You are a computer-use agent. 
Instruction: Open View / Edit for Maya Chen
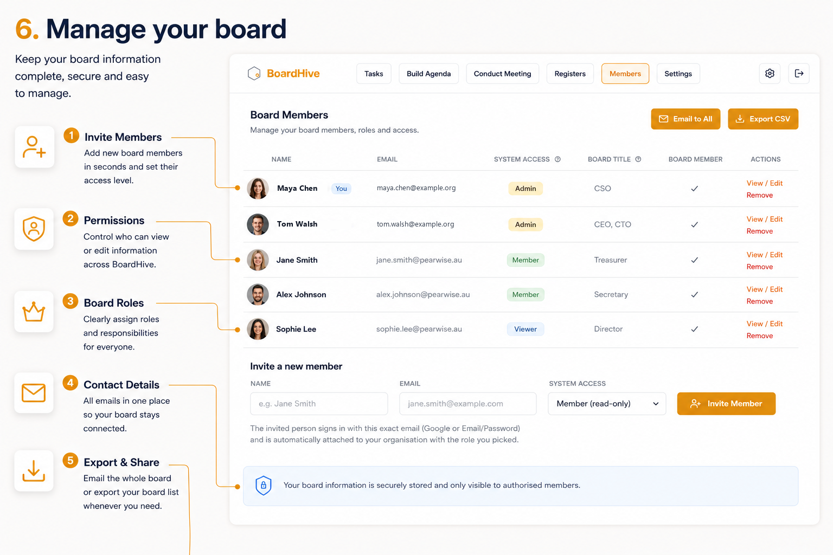764,183
